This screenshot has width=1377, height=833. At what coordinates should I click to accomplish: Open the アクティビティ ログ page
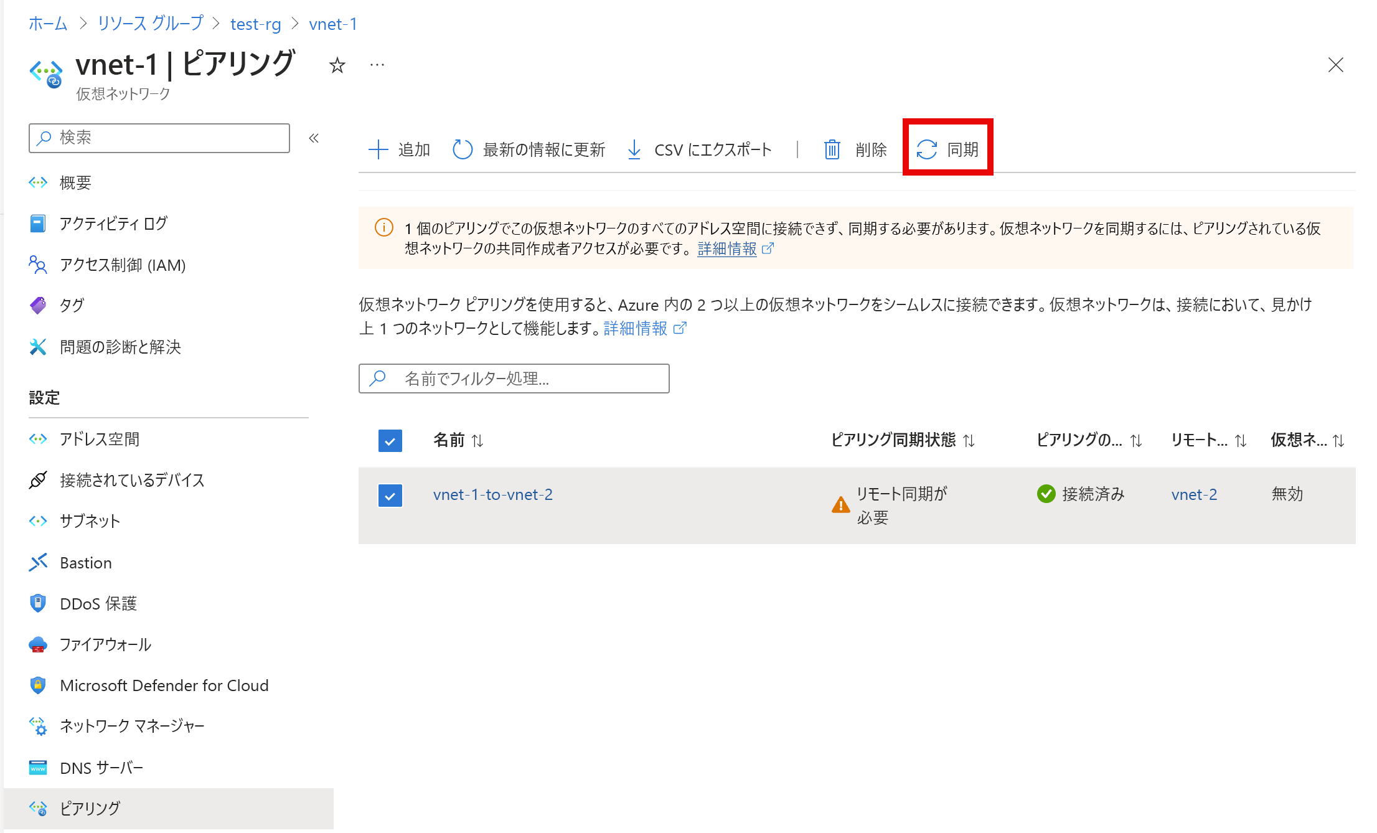coord(113,224)
